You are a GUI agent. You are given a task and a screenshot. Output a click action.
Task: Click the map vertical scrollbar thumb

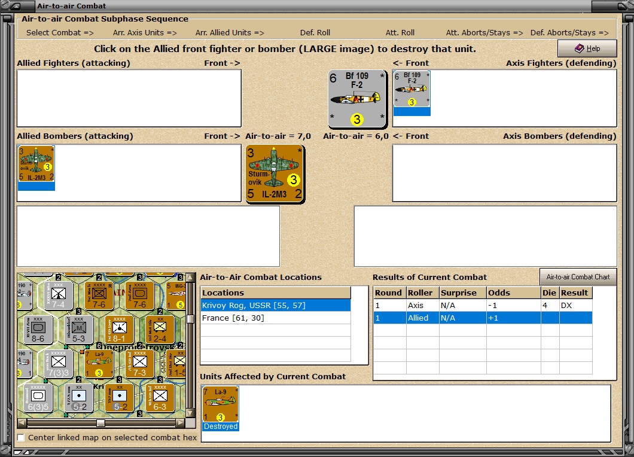tap(190, 319)
